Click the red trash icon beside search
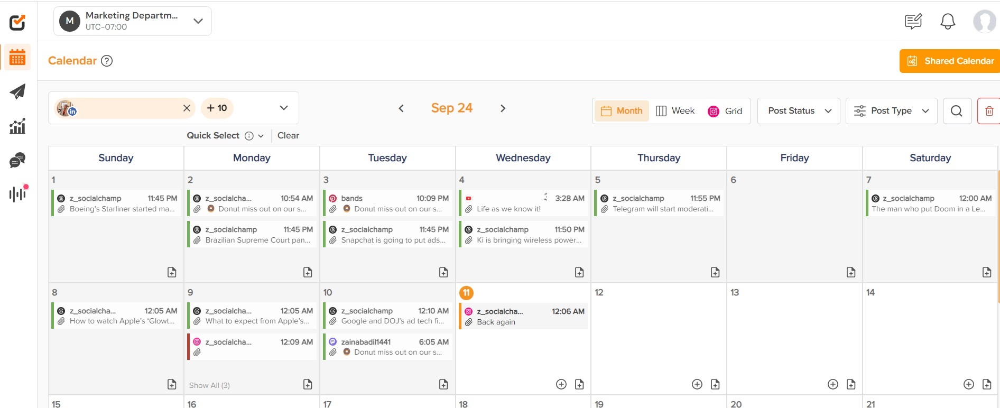This screenshot has width=1000, height=408. click(x=989, y=111)
